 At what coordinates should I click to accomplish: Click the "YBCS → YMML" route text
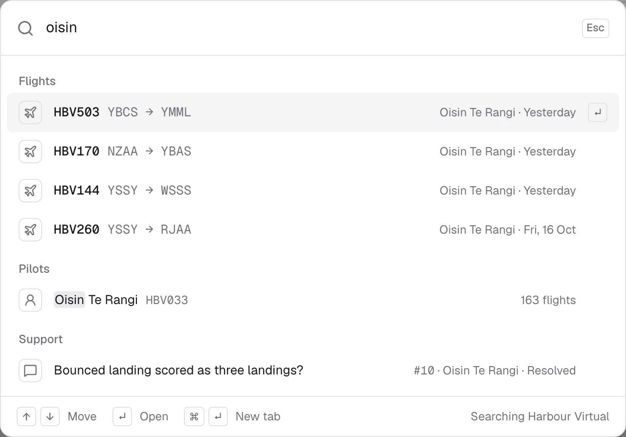click(x=149, y=112)
